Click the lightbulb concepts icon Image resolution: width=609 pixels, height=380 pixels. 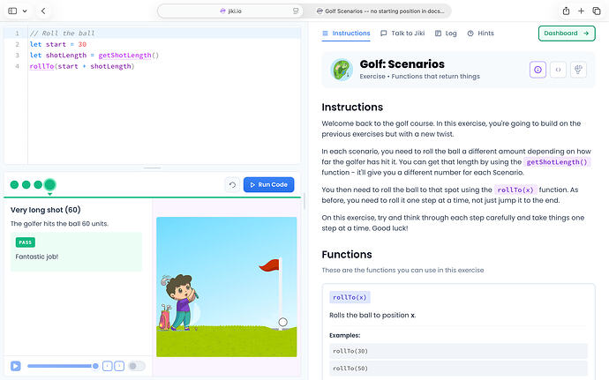(578, 70)
